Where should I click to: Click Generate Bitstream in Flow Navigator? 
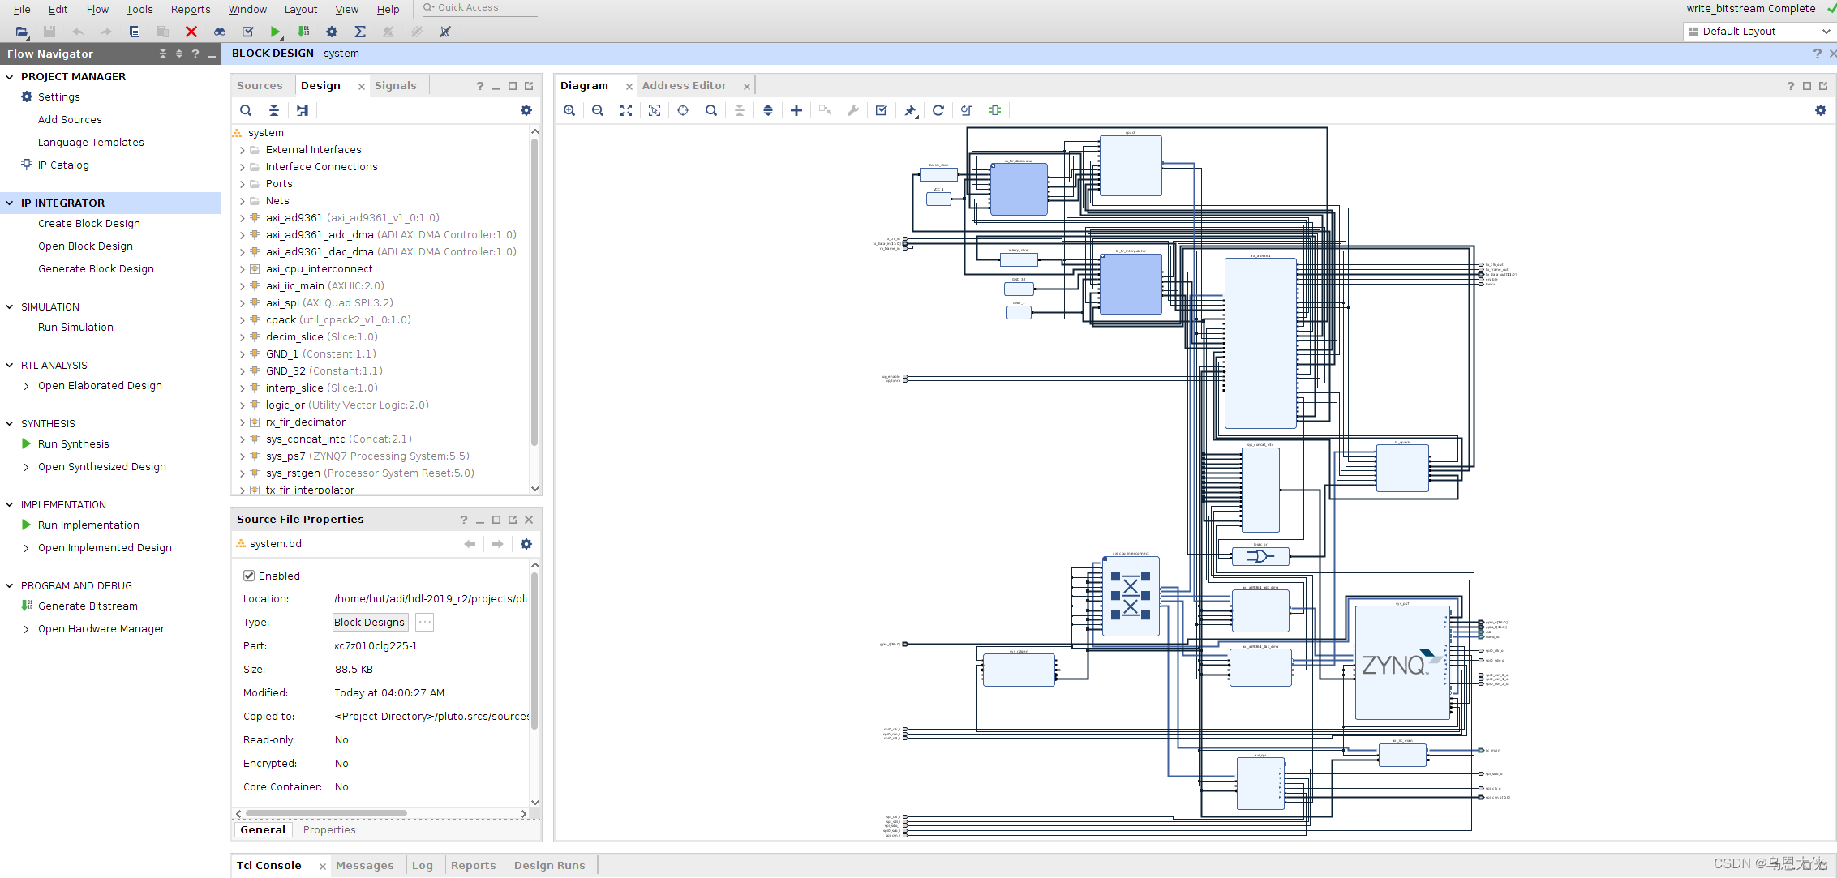[88, 606]
